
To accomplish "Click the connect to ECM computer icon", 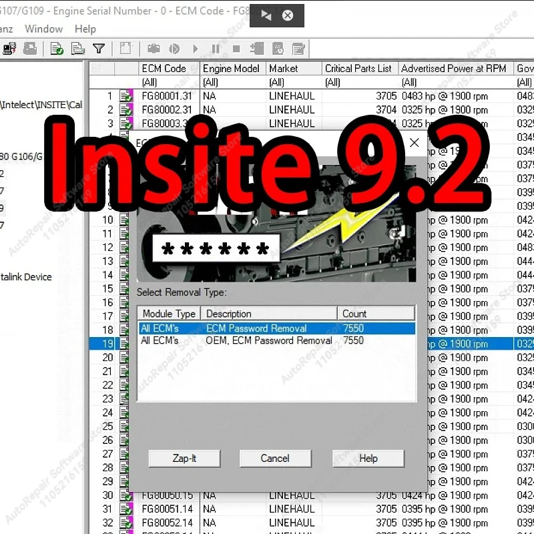I will [9, 49].
